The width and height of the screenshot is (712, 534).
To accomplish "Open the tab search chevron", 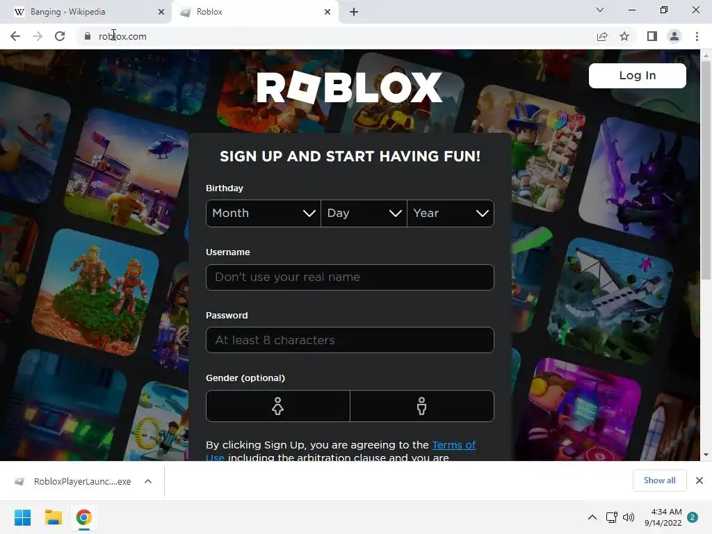I will 600,10.
